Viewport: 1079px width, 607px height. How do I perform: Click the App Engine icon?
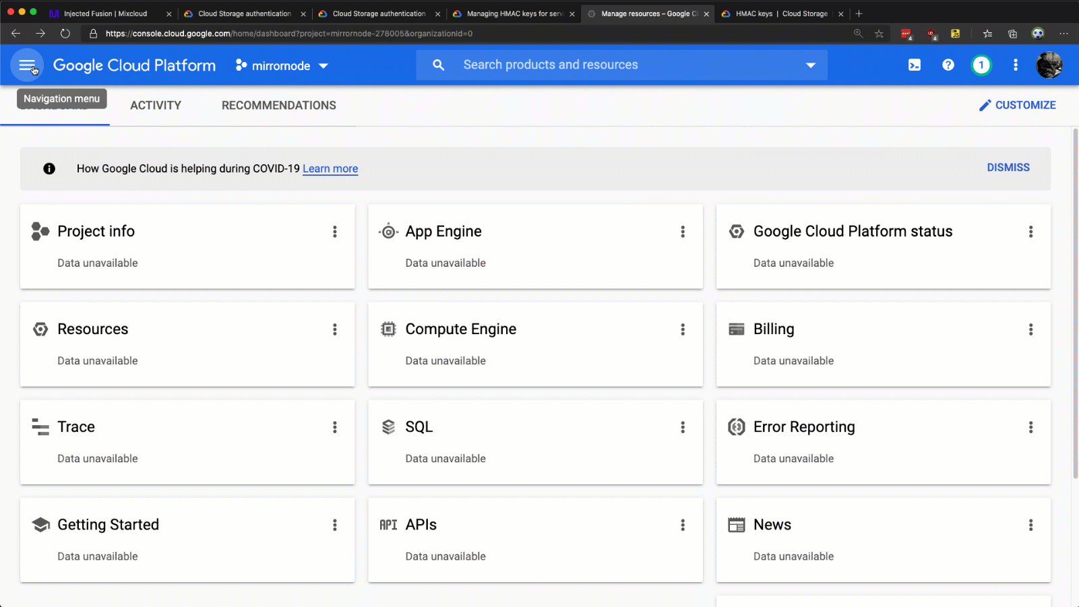click(388, 232)
